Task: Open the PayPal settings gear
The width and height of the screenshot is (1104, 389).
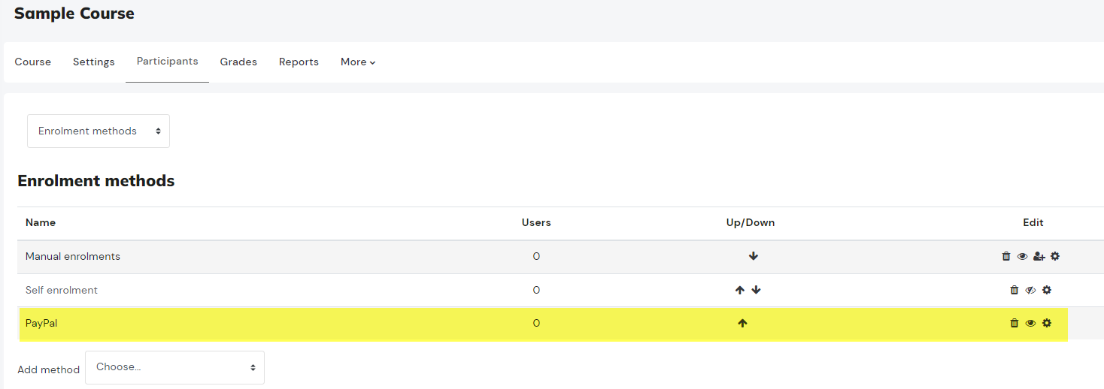Action: click(x=1047, y=323)
